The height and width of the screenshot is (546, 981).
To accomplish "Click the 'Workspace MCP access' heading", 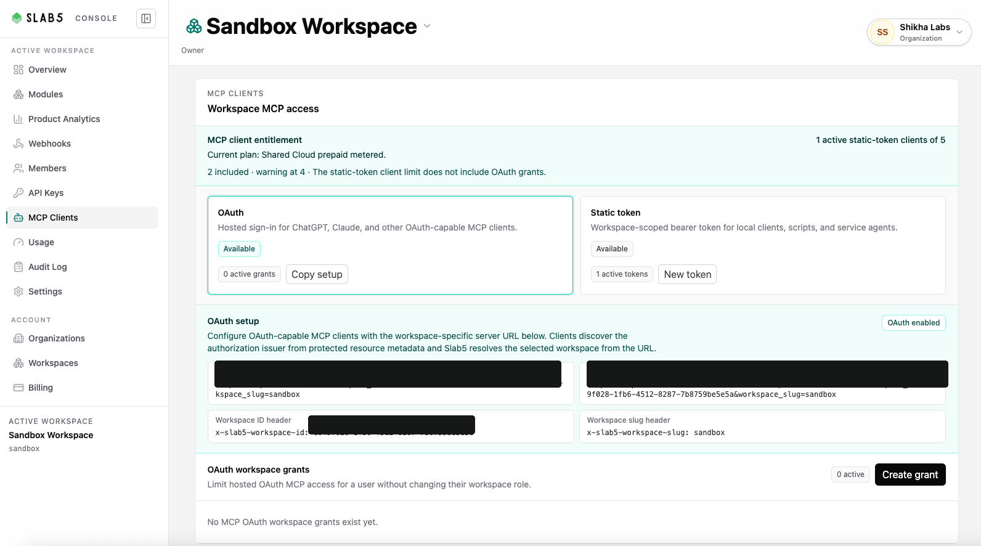I will coord(263,108).
